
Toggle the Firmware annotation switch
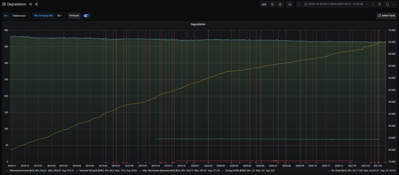[87, 16]
